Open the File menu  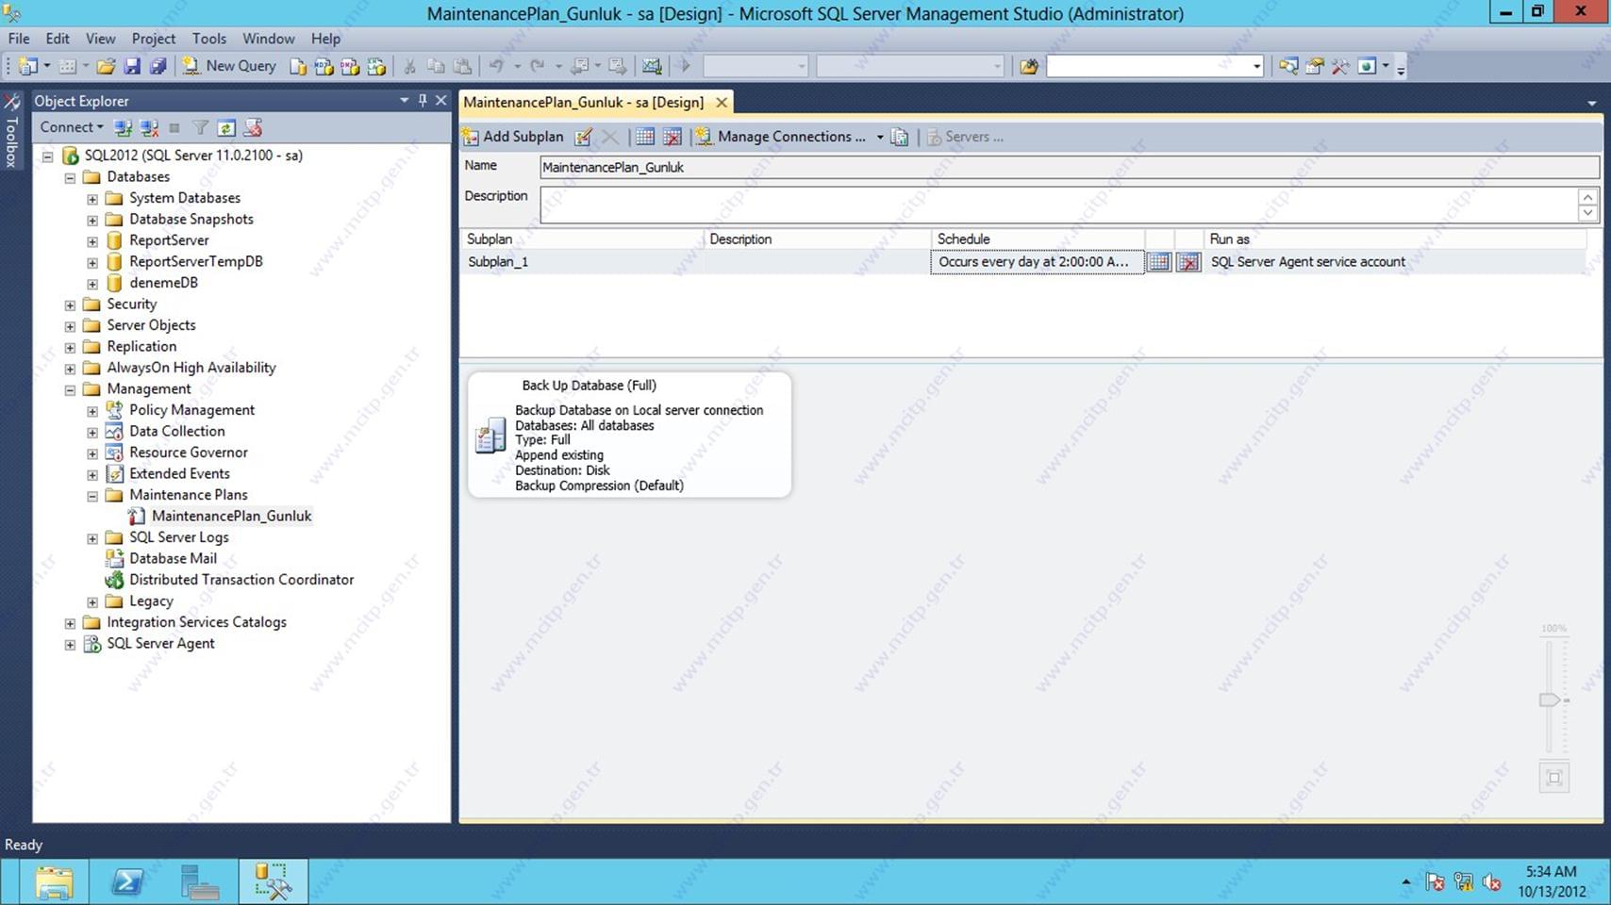[19, 39]
